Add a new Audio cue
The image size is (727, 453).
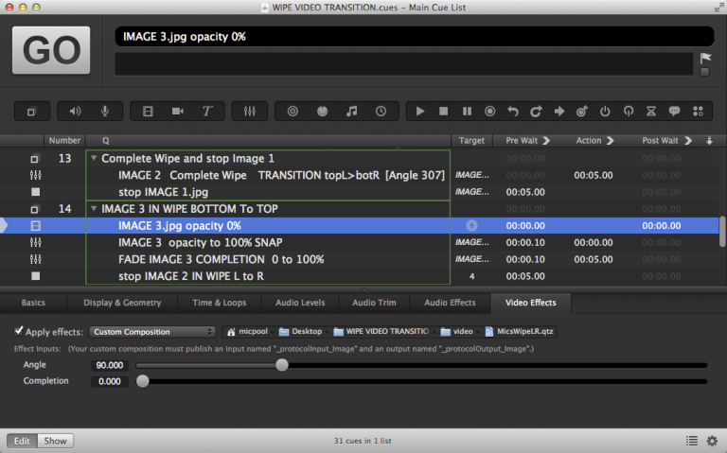pyautogui.click(x=76, y=112)
